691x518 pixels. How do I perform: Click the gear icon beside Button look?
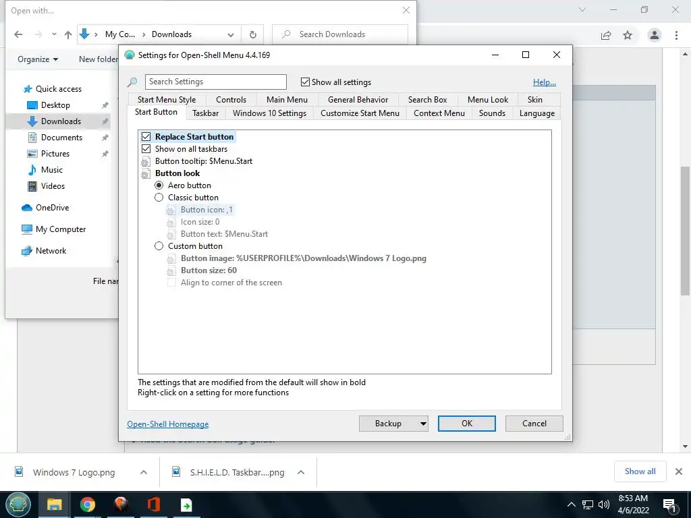point(146,174)
